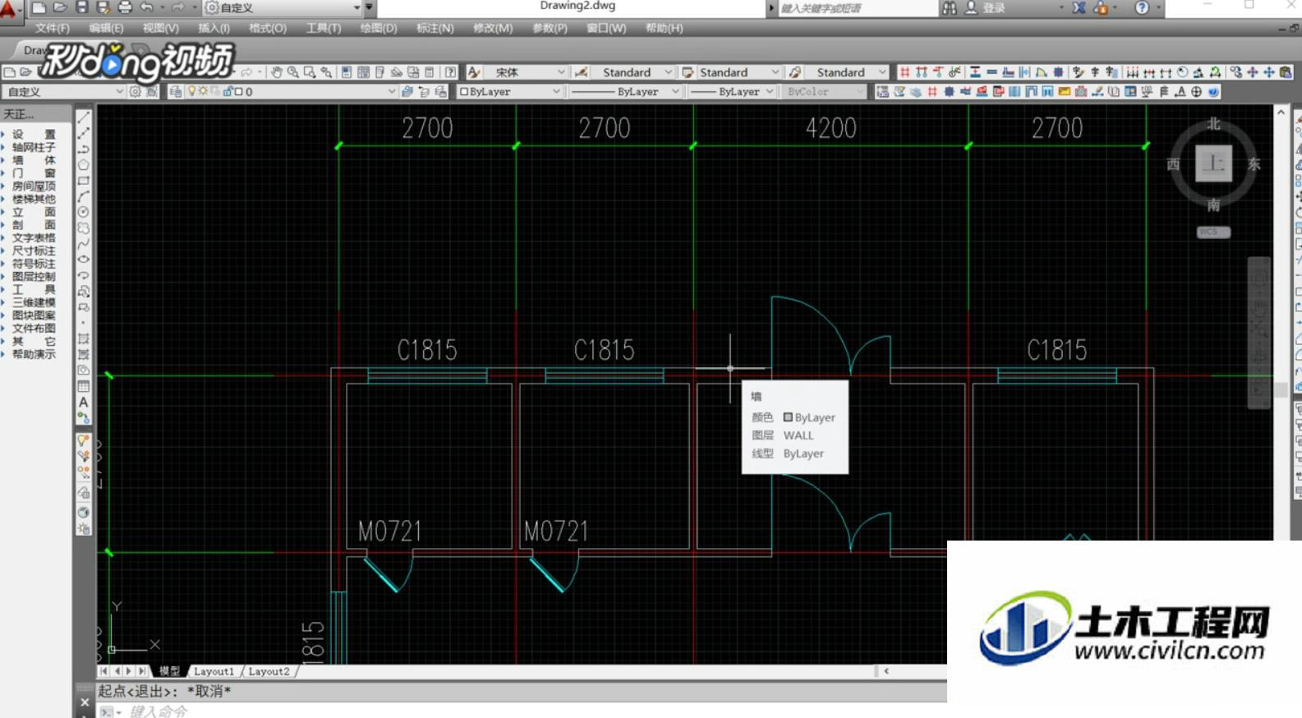
Task: Open the 编辑(E) menu
Action: click(106, 28)
